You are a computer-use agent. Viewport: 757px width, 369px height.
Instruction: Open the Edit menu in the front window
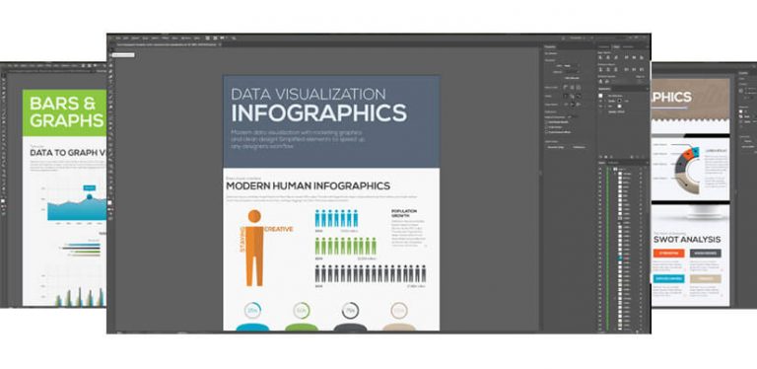click(126, 38)
